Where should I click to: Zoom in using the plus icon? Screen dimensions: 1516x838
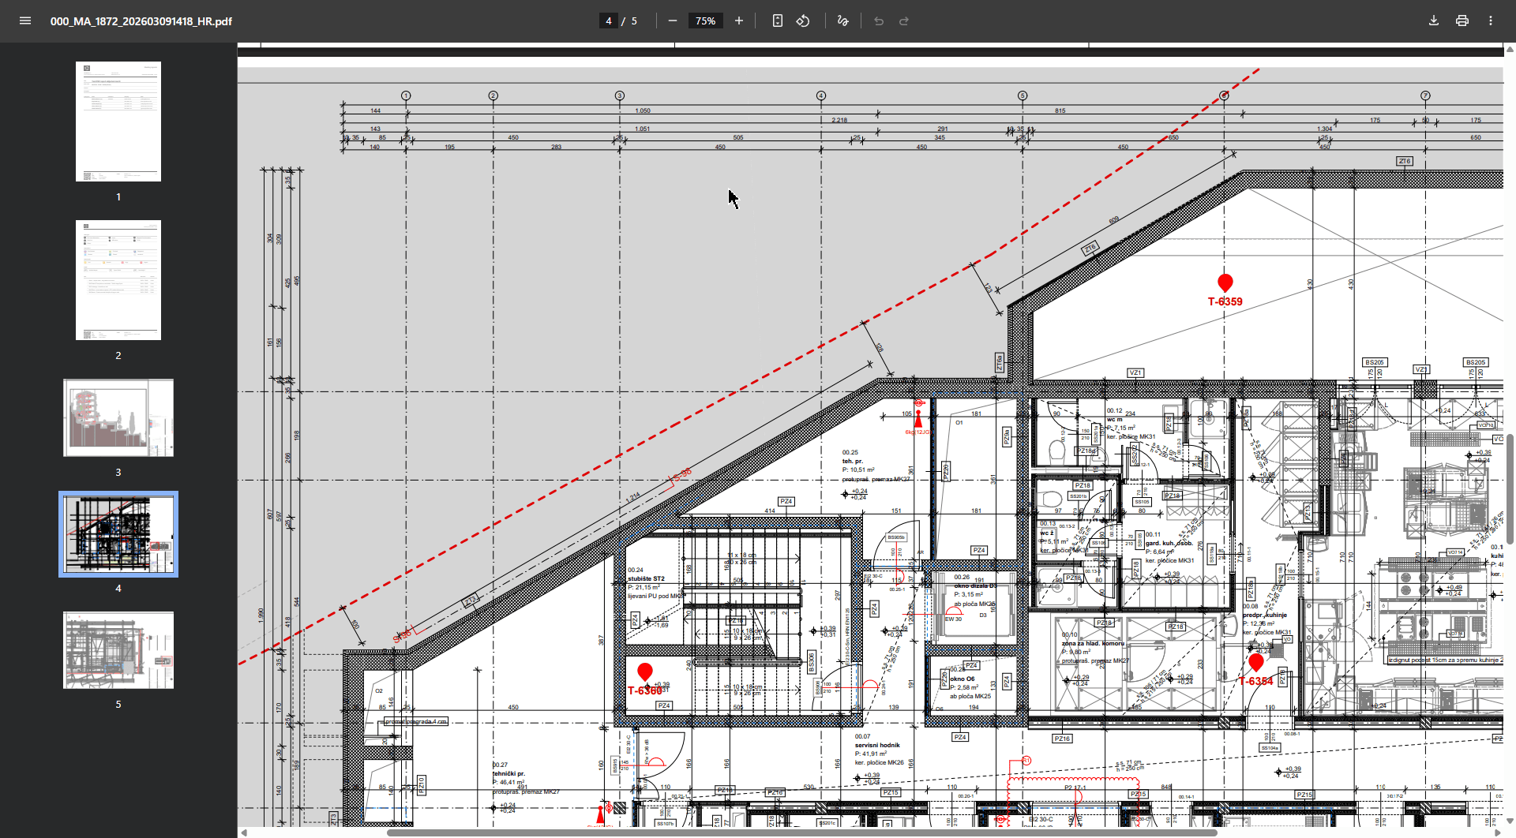(739, 21)
